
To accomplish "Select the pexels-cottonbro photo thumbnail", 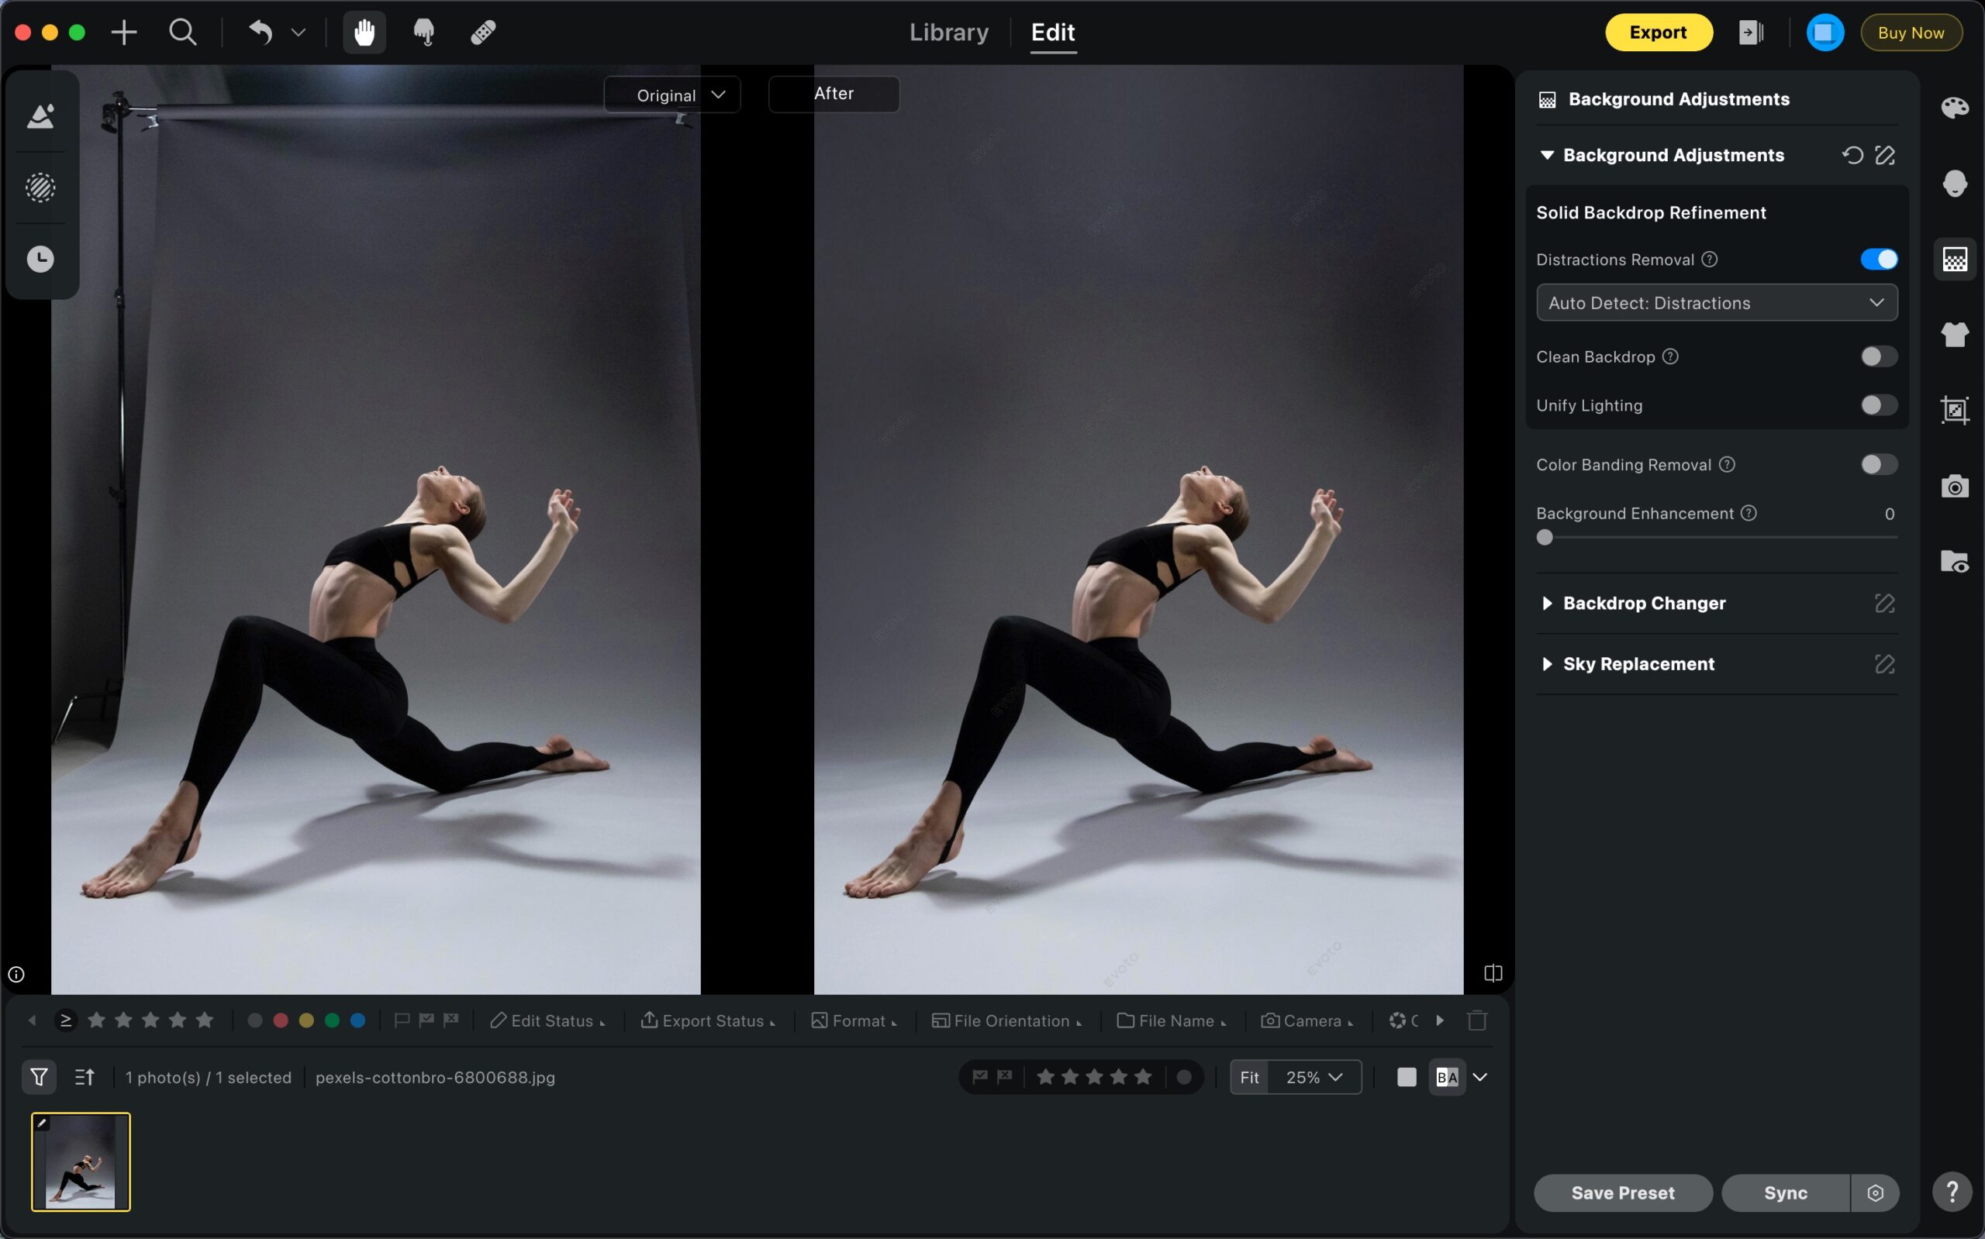I will tap(81, 1162).
